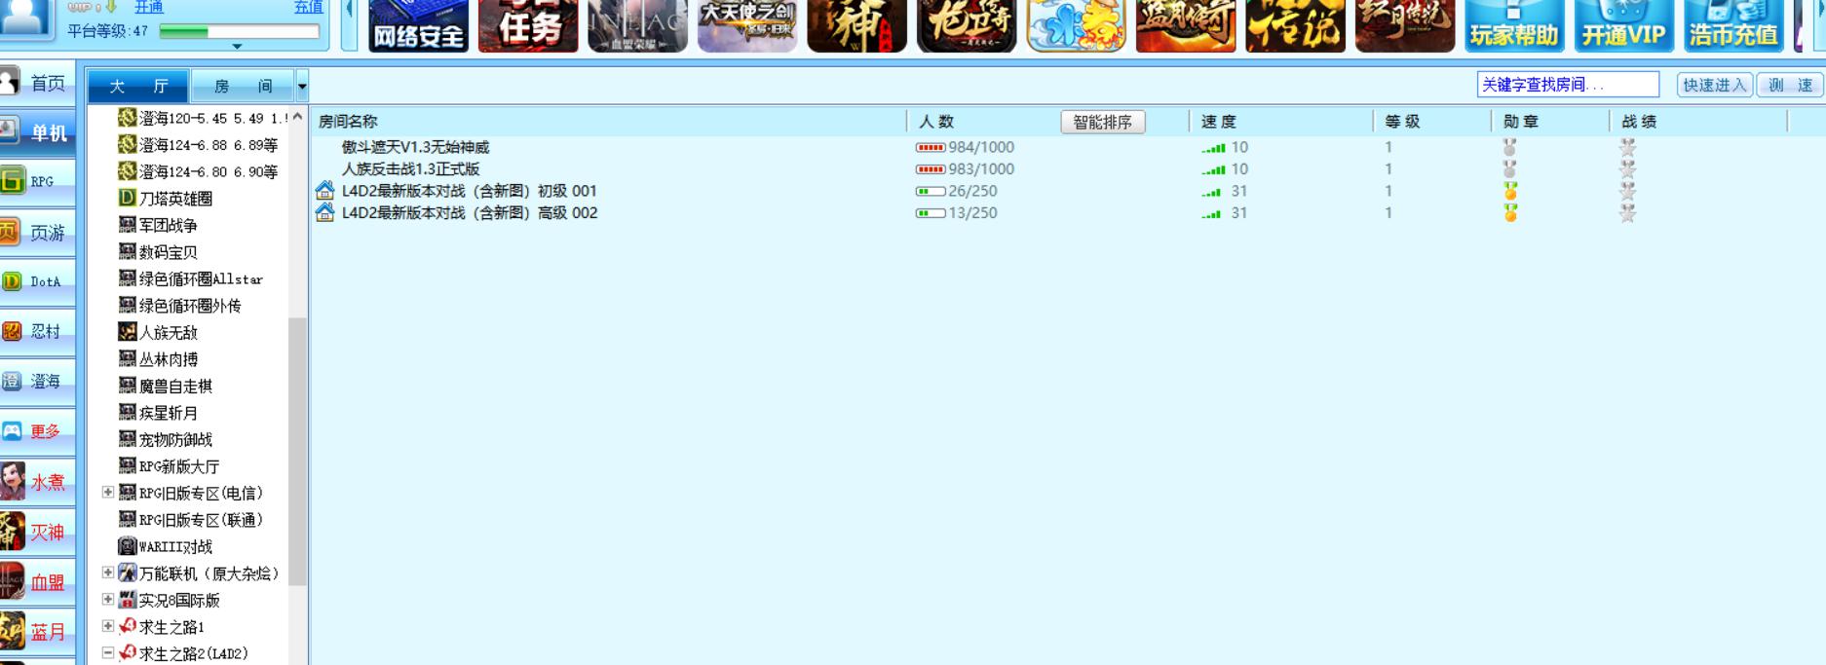The image size is (1826, 665).
Task: Open the 红月传说 game banner
Action: (1405, 25)
